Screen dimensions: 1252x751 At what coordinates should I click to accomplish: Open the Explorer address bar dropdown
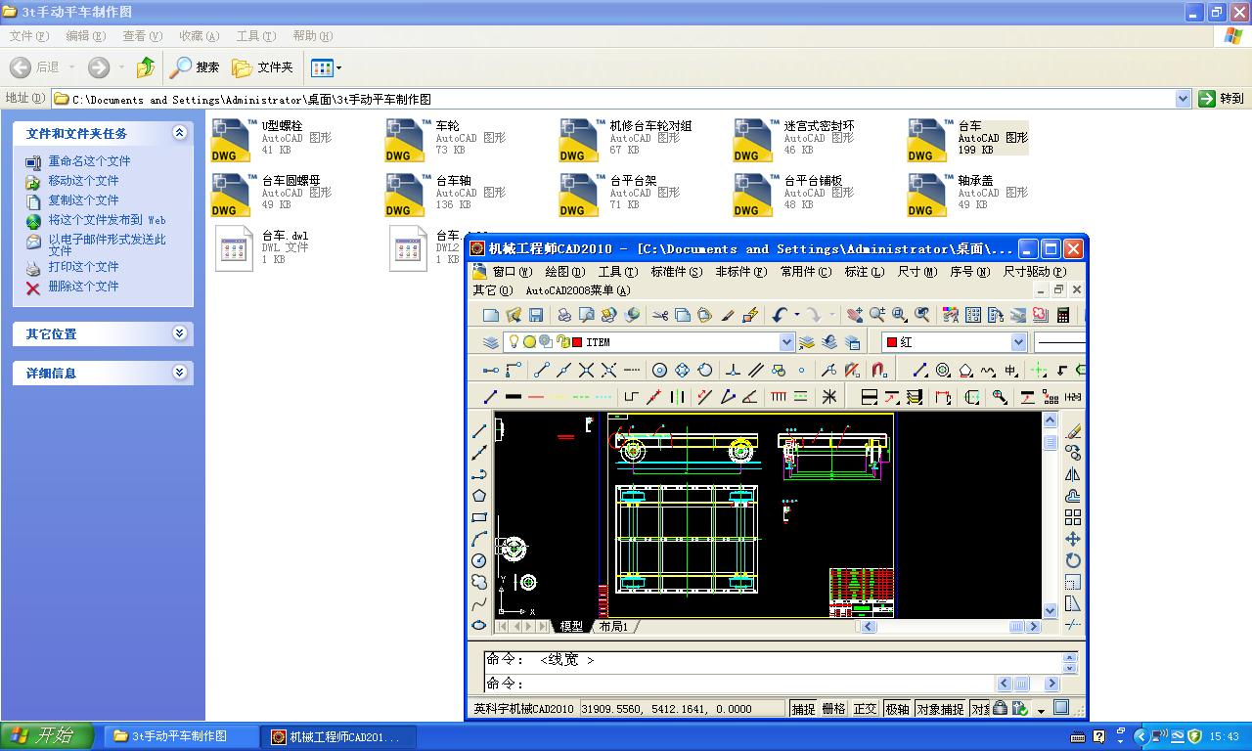point(1183,99)
